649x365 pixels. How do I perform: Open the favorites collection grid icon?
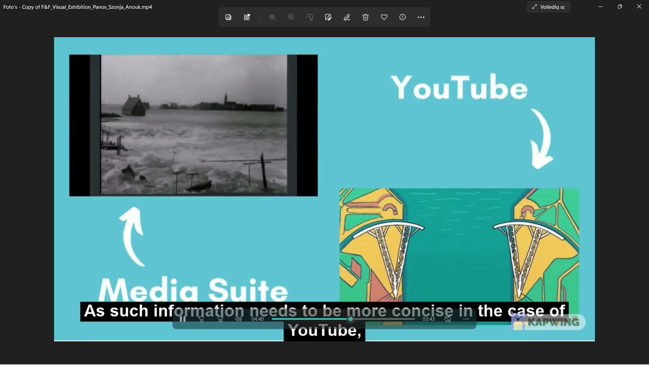[247, 17]
